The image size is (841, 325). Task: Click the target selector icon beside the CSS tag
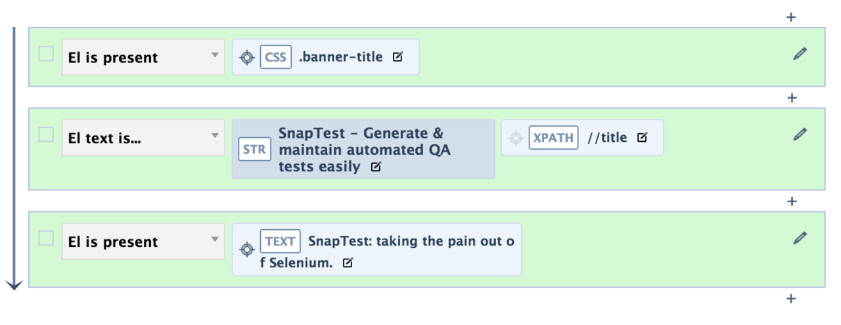[x=246, y=57]
